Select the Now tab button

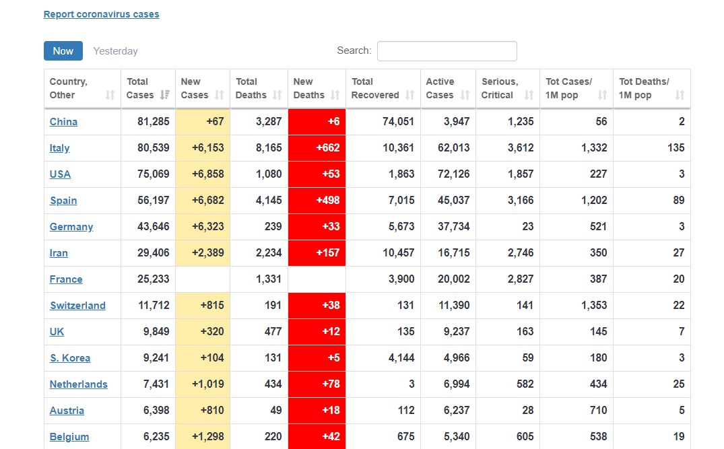point(63,50)
